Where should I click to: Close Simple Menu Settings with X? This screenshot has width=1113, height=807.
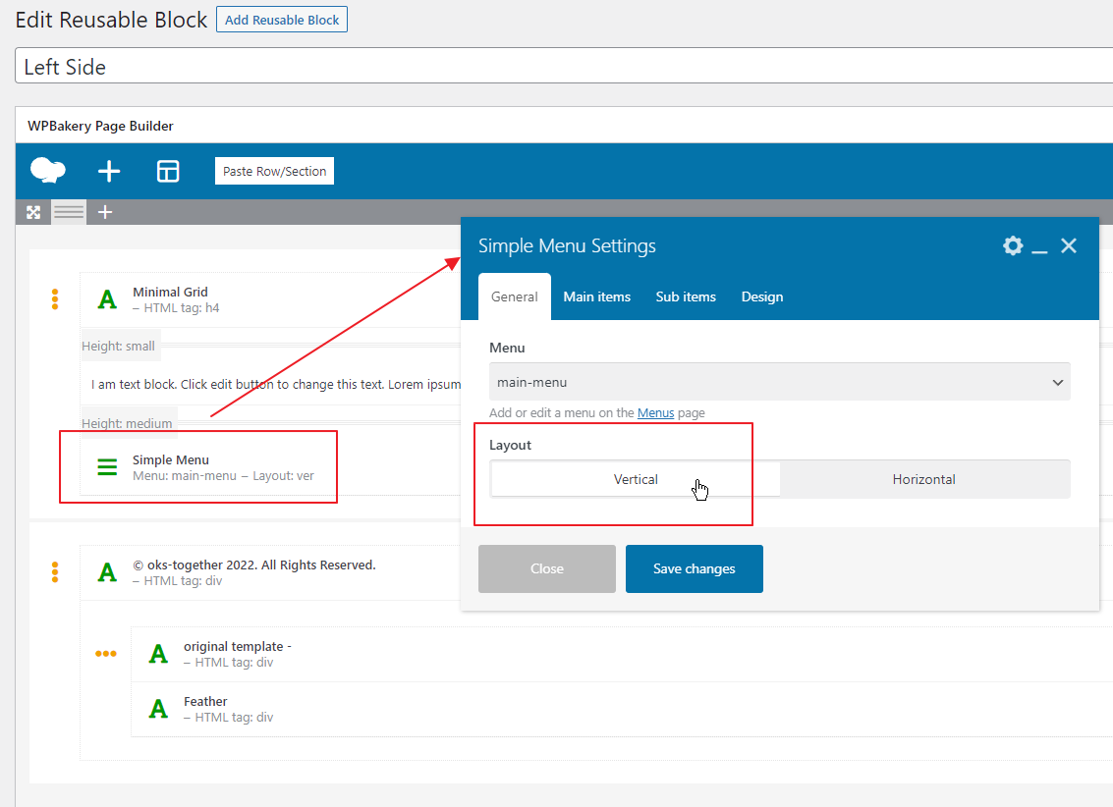[x=1068, y=246]
